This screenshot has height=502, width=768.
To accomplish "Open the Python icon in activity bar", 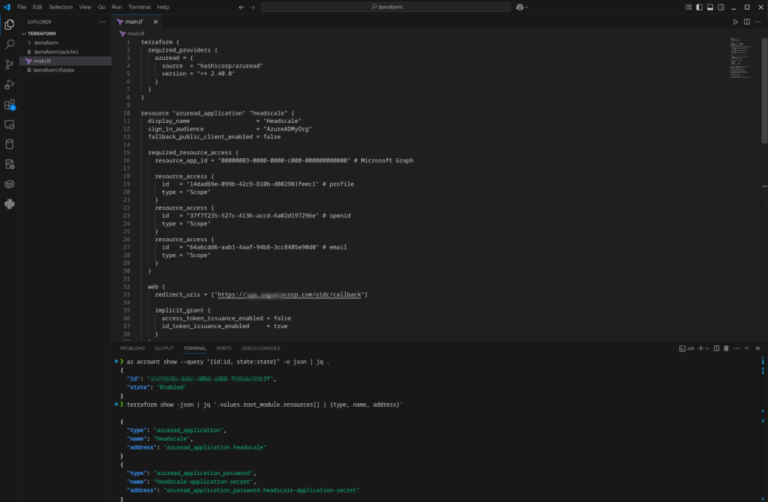I will click(9, 204).
